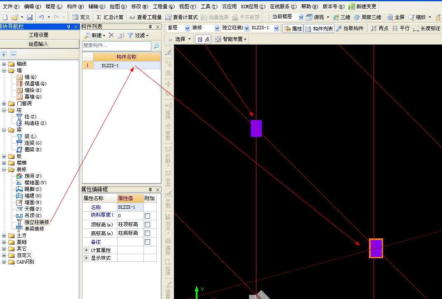Open the DLZZX-1 component dropdown
This screenshot has width=442, height=299.
pos(276,28)
